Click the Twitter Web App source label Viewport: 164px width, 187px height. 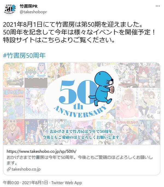pyautogui.click(x=67, y=183)
